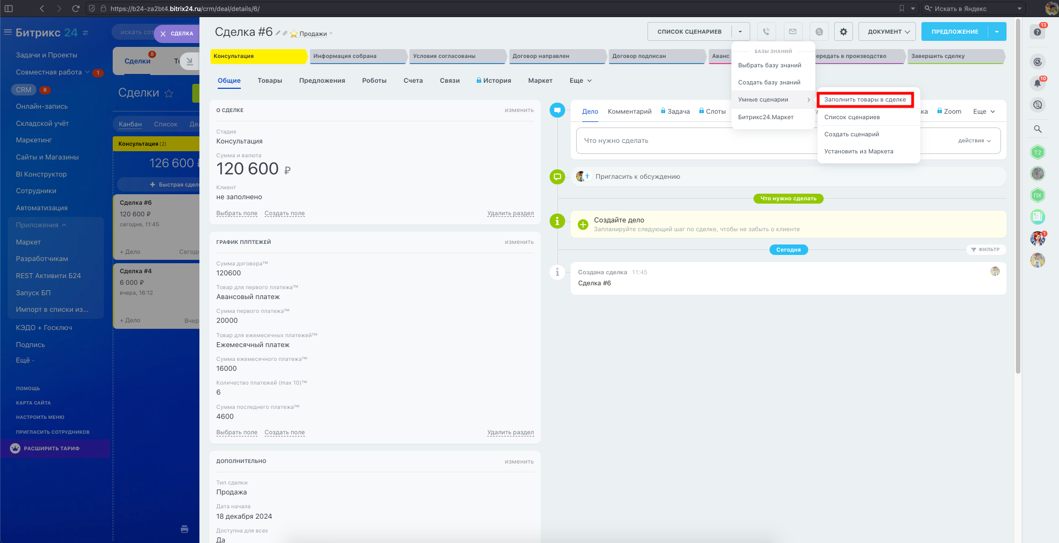
Task: Switch to the Роботы tab
Action: pos(374,81)
